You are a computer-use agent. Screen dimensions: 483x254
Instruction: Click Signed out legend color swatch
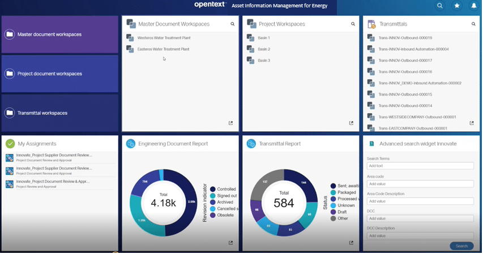tap(212, 196)
